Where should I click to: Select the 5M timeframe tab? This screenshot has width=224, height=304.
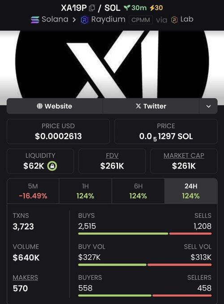click(33, 191)
